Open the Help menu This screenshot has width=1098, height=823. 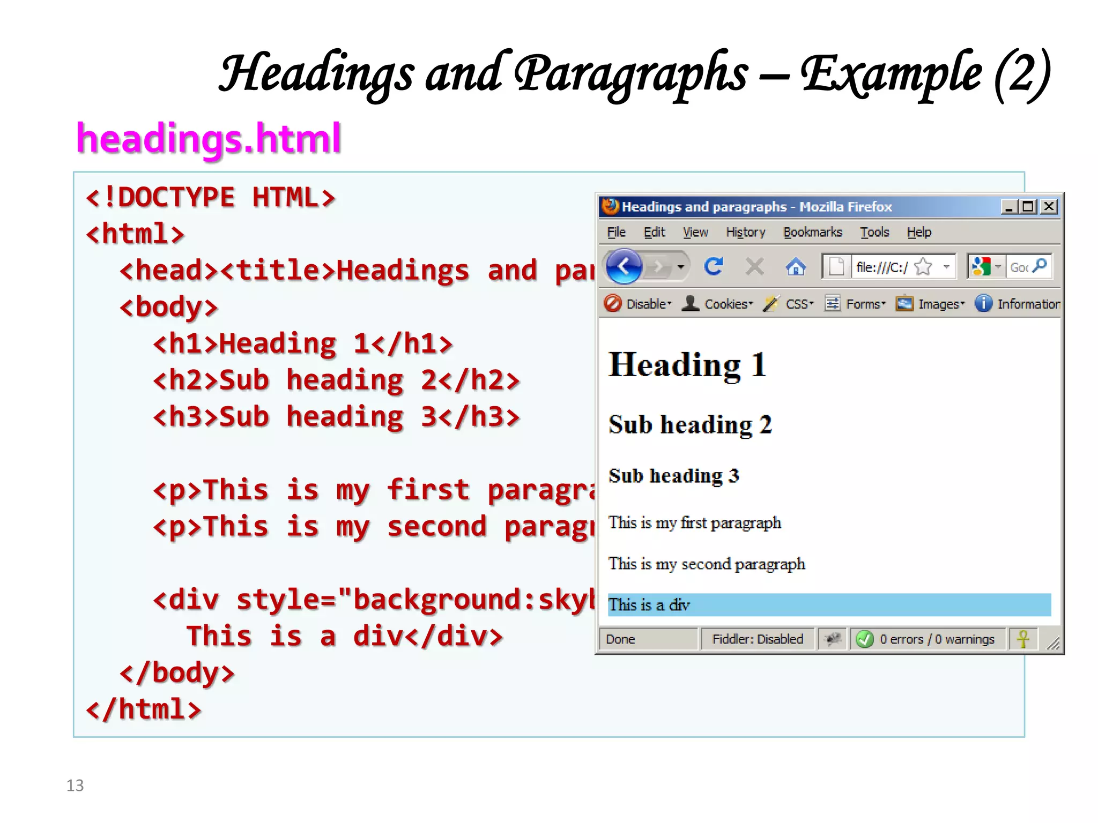[x=919, y=232]
